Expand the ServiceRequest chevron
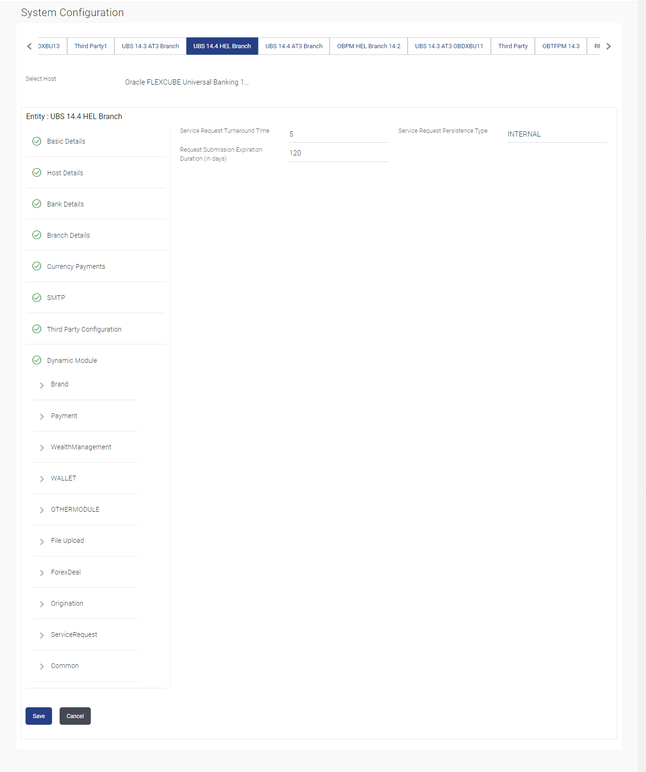The width and height of the screenshot is (646, 772). pyautogui.click(x=42, y=635)
